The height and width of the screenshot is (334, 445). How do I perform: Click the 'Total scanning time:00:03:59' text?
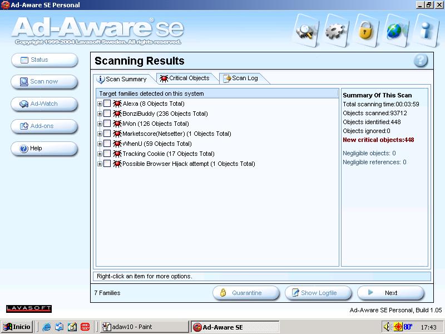tap(381, 104)
